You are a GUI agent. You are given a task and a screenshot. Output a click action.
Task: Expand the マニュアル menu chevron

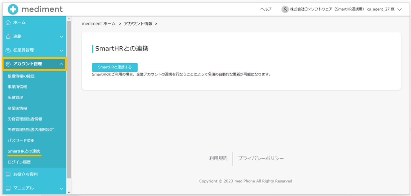(62, 189)
